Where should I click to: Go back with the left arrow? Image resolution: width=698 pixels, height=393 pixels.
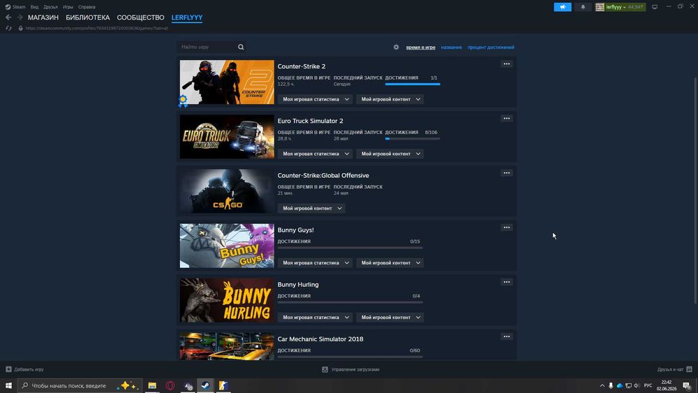point(8,17)
